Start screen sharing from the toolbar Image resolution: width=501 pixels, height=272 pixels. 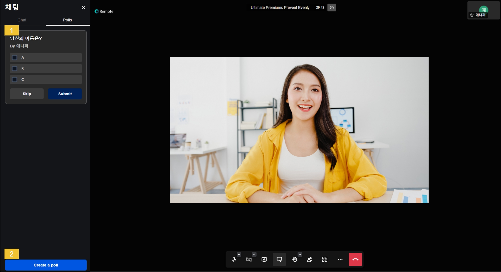pos(264,259)
